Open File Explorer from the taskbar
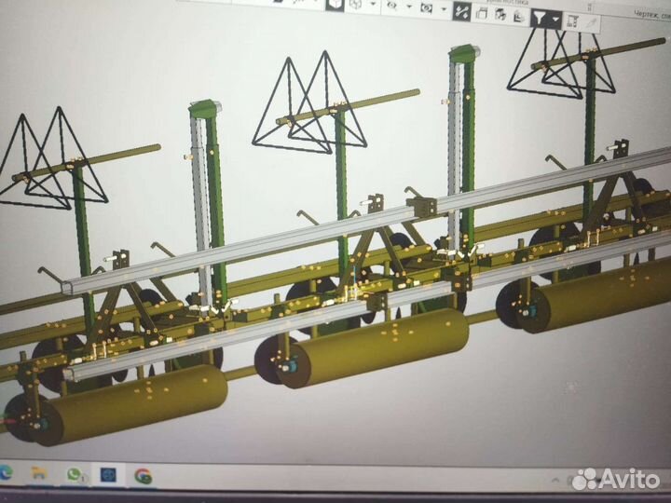 (x=39, y=473)
